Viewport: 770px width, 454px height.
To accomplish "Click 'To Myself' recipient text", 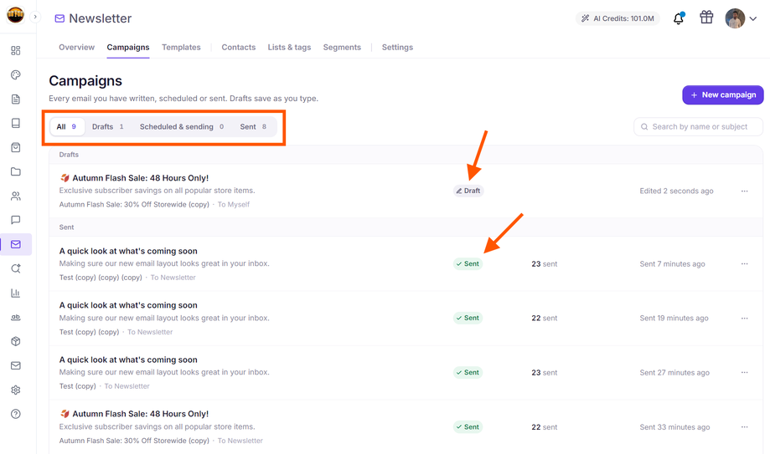I will (234, 205).
